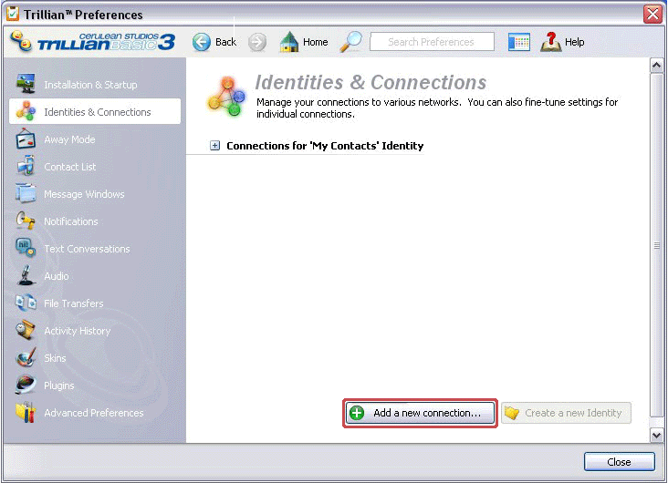Click the vertical scrollbar thumb
The width and height of the screenshot is (668, 483).
click(x=656, y=245)
